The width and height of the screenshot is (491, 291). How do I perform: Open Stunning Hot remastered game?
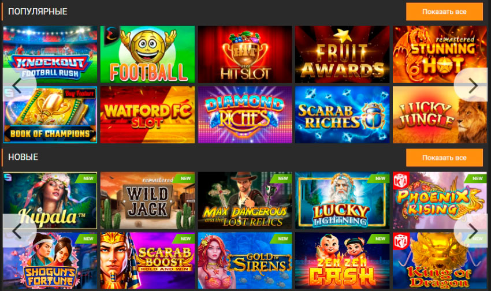point(440,54)
